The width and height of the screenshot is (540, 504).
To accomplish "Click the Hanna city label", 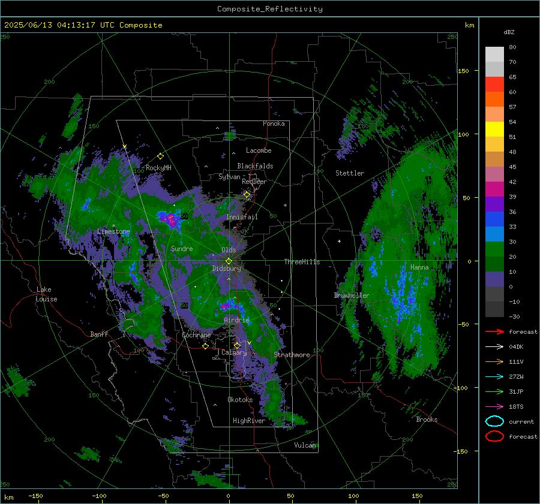I will [419, 267].
